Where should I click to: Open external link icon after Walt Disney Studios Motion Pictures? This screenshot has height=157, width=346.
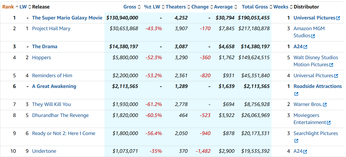pos(331,65)
